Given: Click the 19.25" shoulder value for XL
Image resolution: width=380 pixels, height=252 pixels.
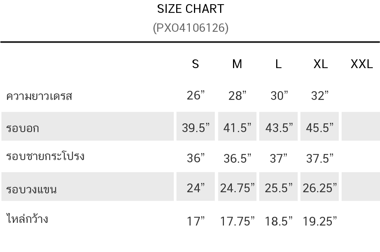Looking at the screenshot, I should pyautogui.click(x=320, y=221).
